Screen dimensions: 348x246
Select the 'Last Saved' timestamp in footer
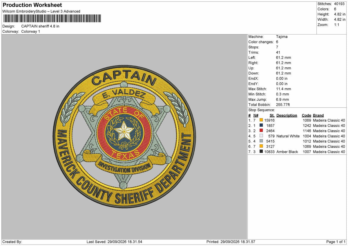(x=115, y=242)
